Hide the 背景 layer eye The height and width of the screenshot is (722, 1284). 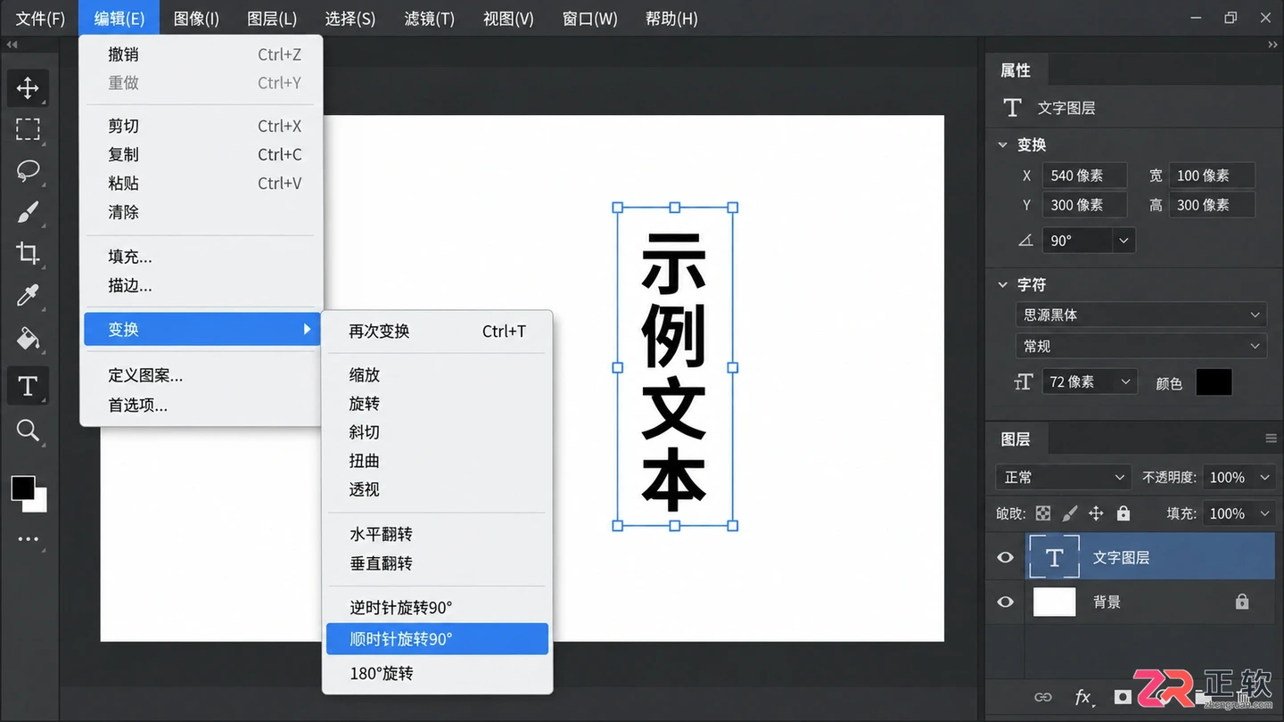coord(1005,603)
